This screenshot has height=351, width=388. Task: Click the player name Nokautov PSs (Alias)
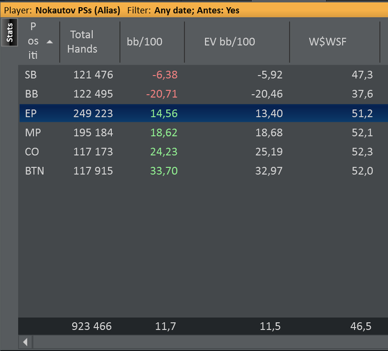tap(78, 10)
